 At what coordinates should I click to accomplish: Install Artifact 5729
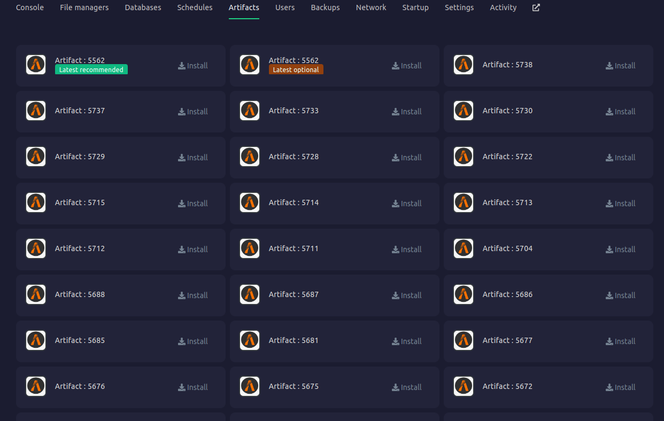pyautogui.click(x=193, y=158)
